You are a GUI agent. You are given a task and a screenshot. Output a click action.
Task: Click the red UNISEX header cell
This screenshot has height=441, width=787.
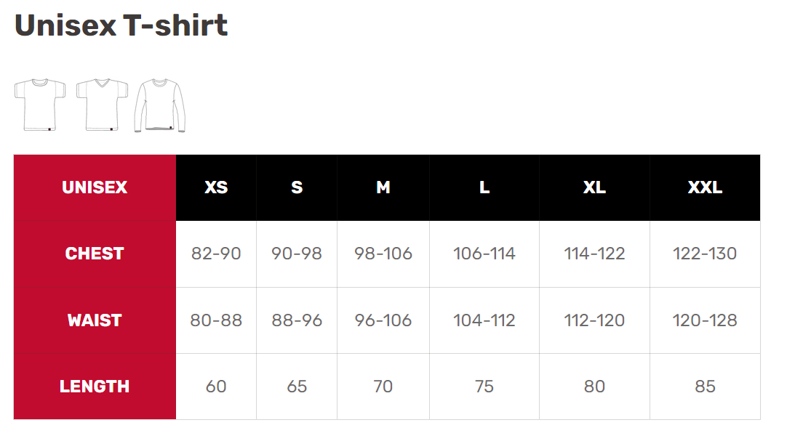[95, 187]
